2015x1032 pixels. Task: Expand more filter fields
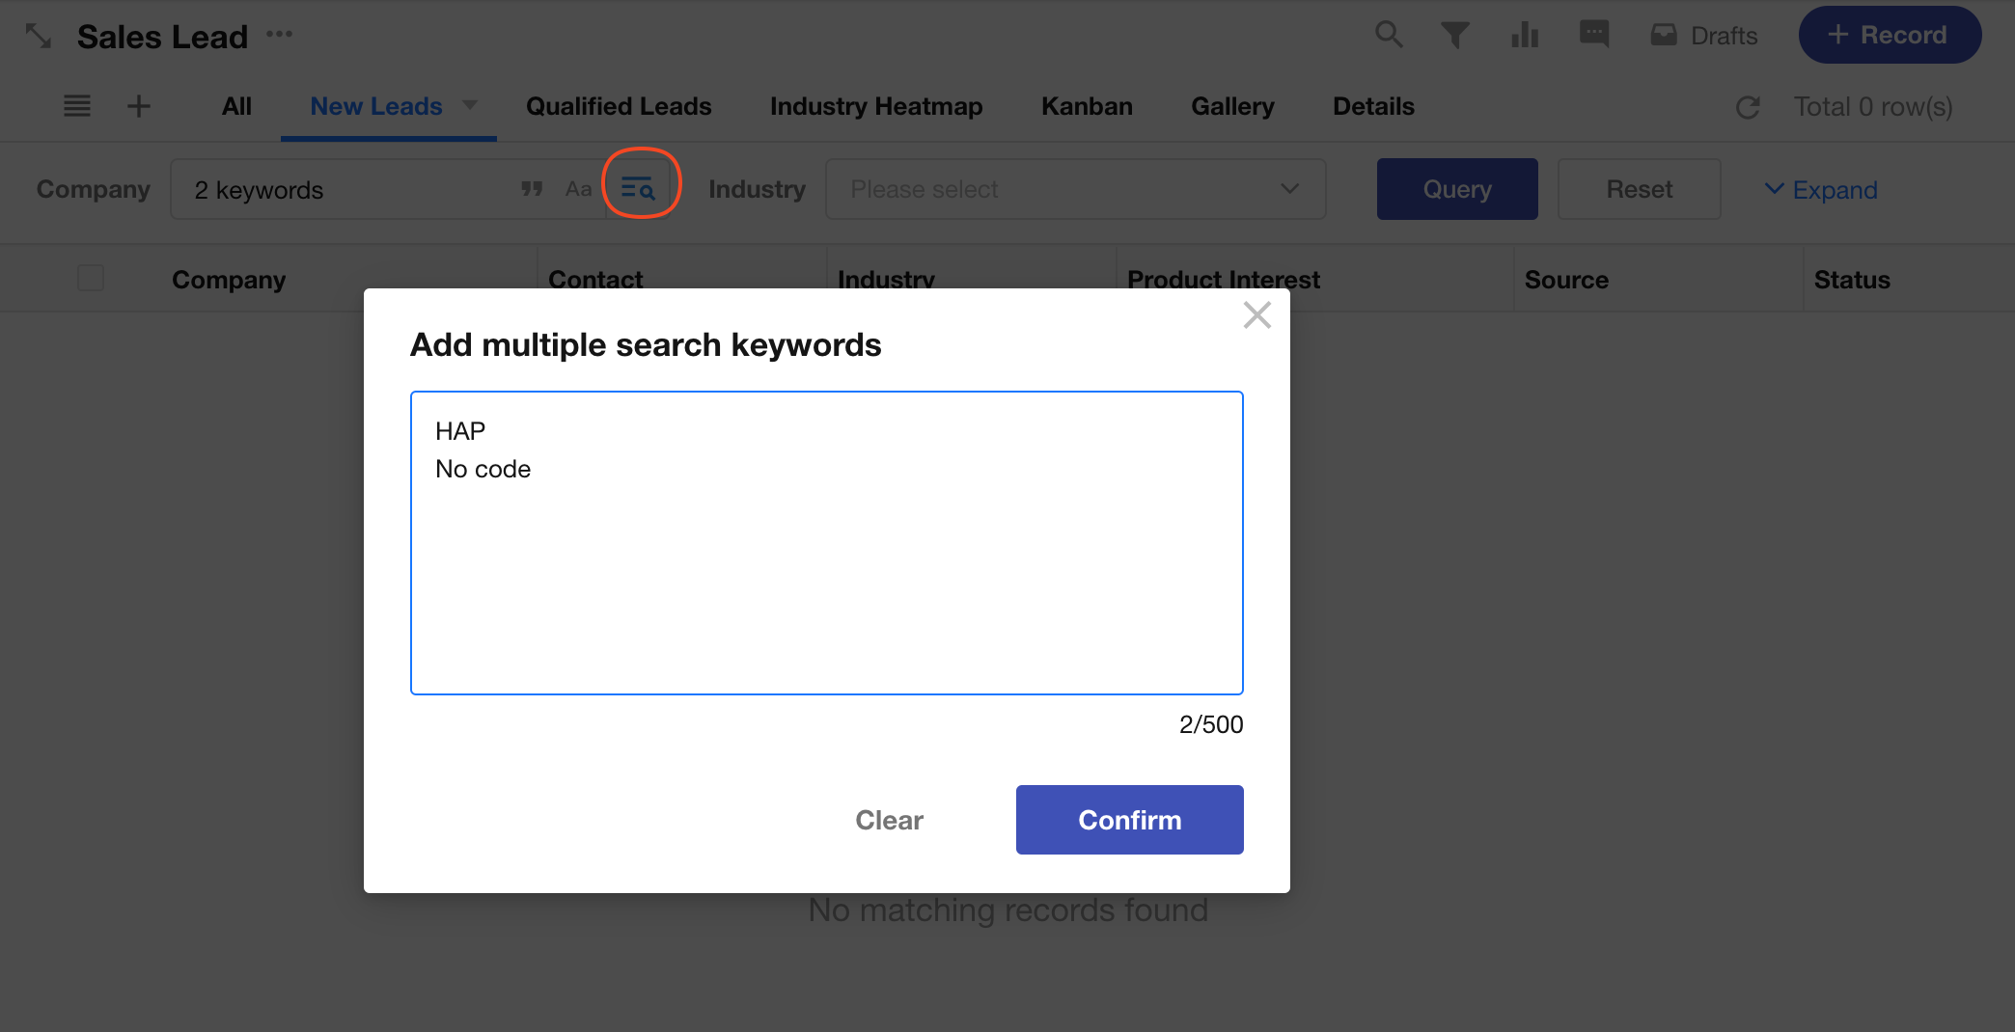(x=1820, y=189)
